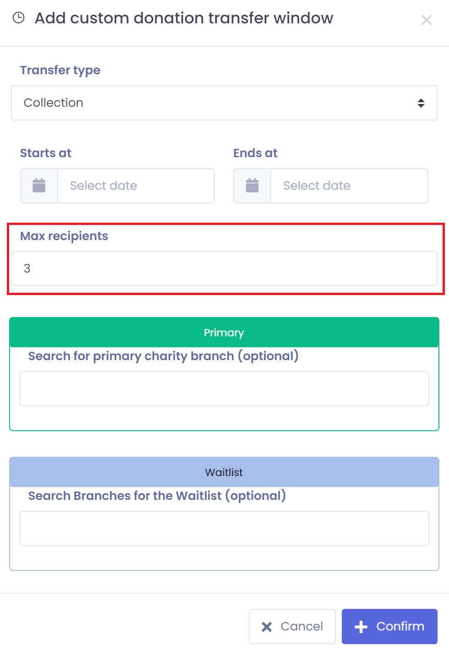Screen dimensions: 449x657
Task: Click the Waitlist branches search box
Action: coord(224,528)
